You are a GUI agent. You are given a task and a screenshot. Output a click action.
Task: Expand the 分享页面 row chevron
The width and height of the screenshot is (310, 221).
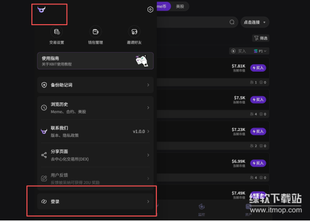pyautogui.click(x=148, y=155)
